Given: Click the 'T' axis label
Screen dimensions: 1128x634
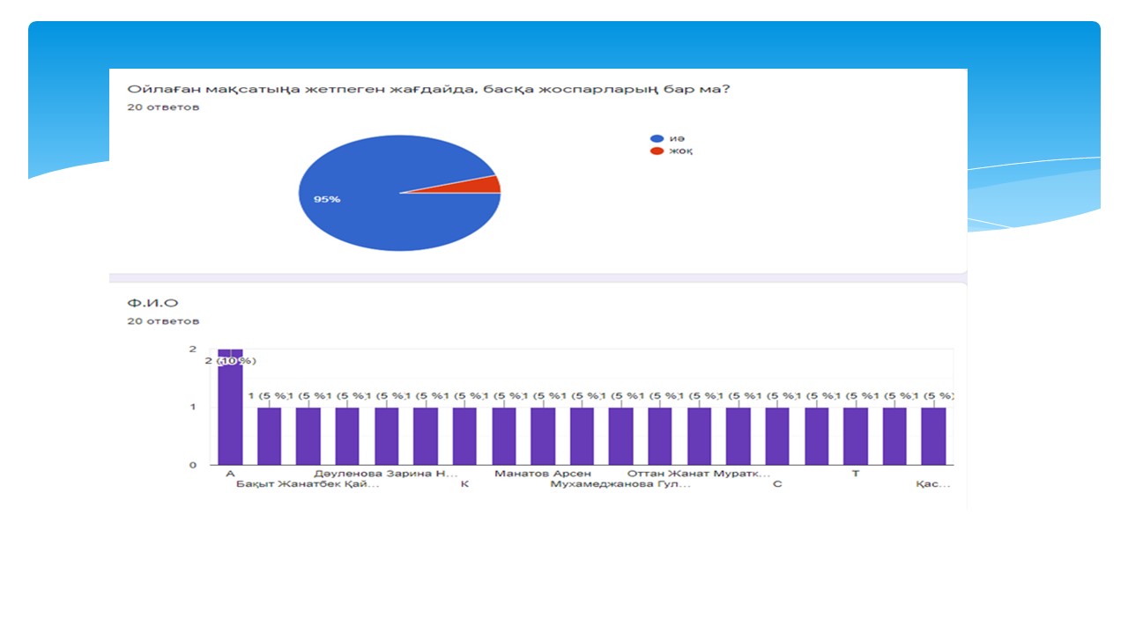Looking at the screenshot, I should pos(855,474).
